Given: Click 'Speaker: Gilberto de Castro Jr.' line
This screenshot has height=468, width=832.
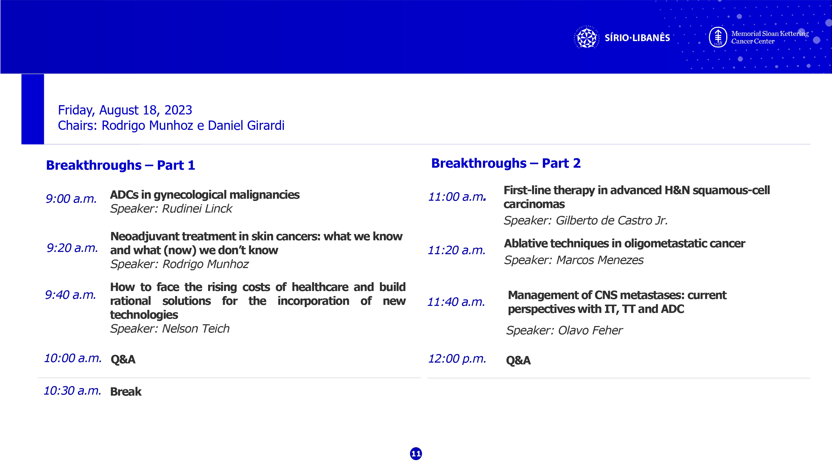Looking at the screenshot, I should coord(586,220).
